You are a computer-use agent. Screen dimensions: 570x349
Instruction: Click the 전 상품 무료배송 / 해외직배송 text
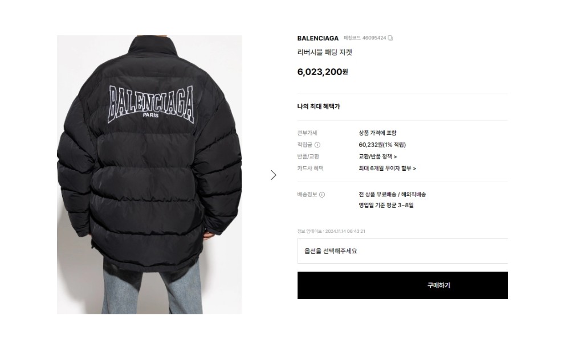[392, 195]
